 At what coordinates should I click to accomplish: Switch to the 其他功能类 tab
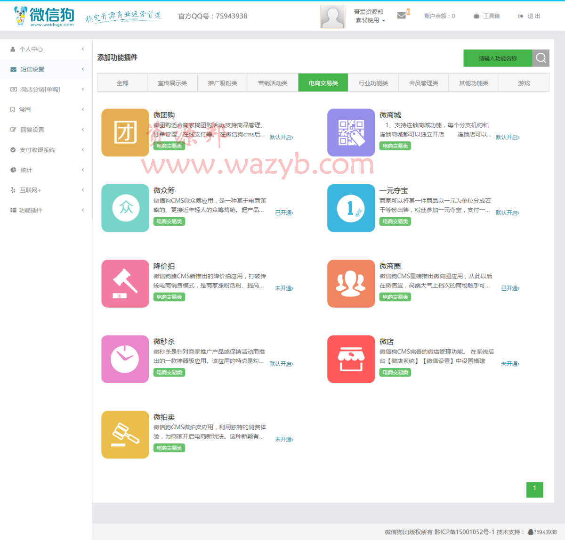474,83
